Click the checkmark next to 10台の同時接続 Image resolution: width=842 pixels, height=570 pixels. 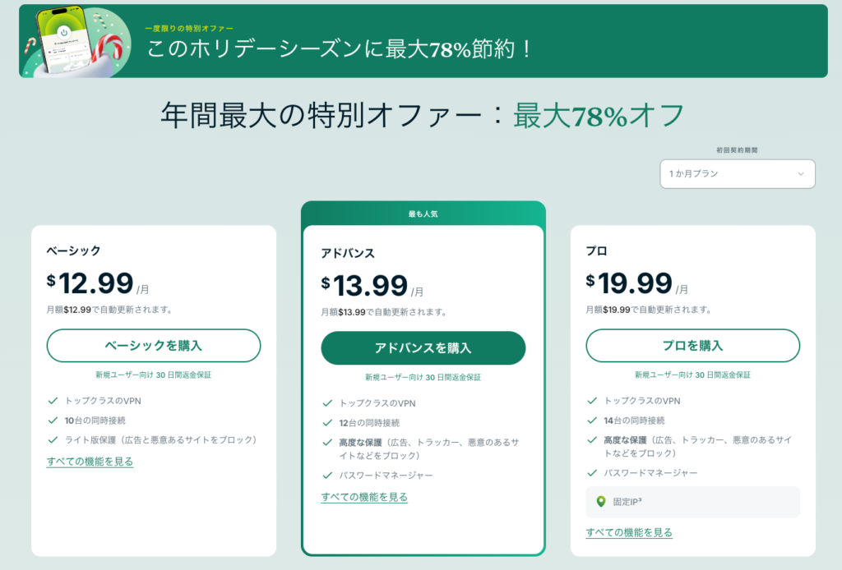[x=52, y=420]
